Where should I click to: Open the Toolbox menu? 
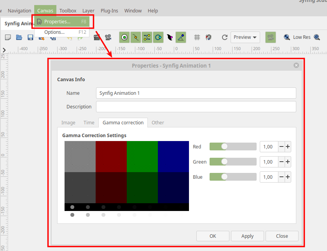(68, 10)
